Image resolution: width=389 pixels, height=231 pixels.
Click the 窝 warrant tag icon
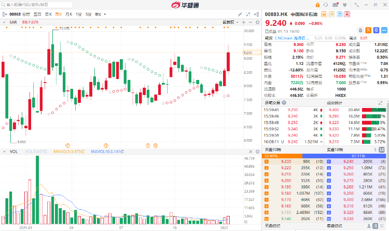(347, 15)
